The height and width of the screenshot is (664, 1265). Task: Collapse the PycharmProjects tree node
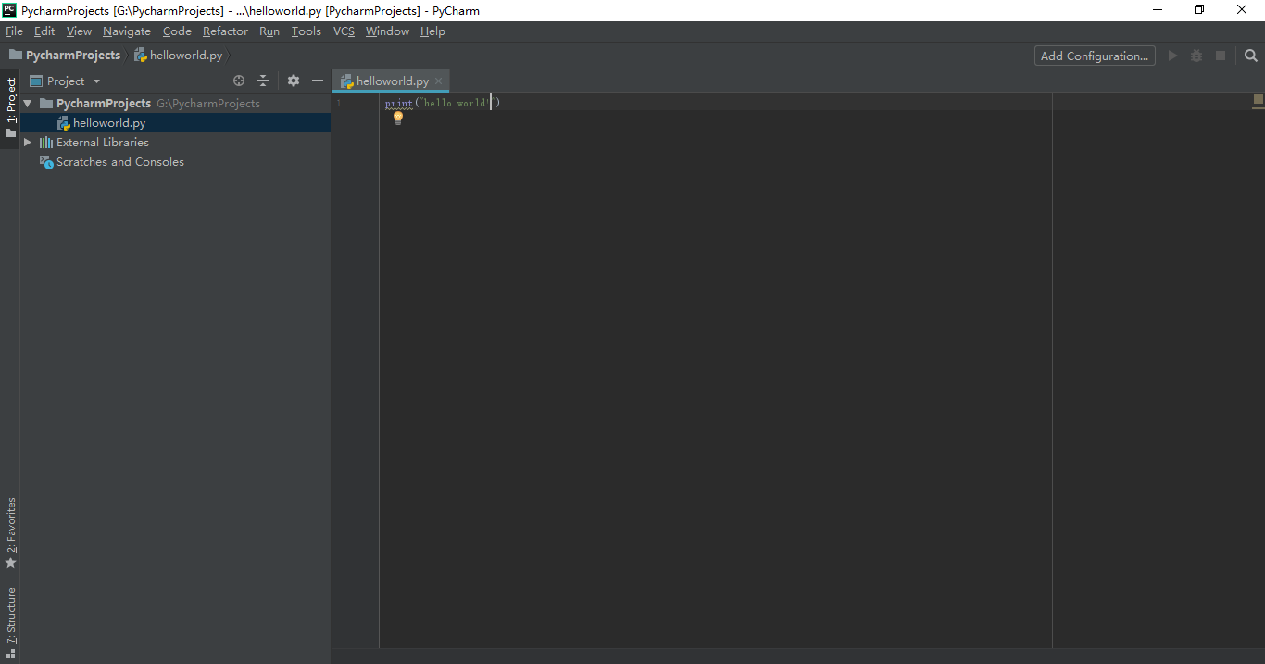pos(28,104)
